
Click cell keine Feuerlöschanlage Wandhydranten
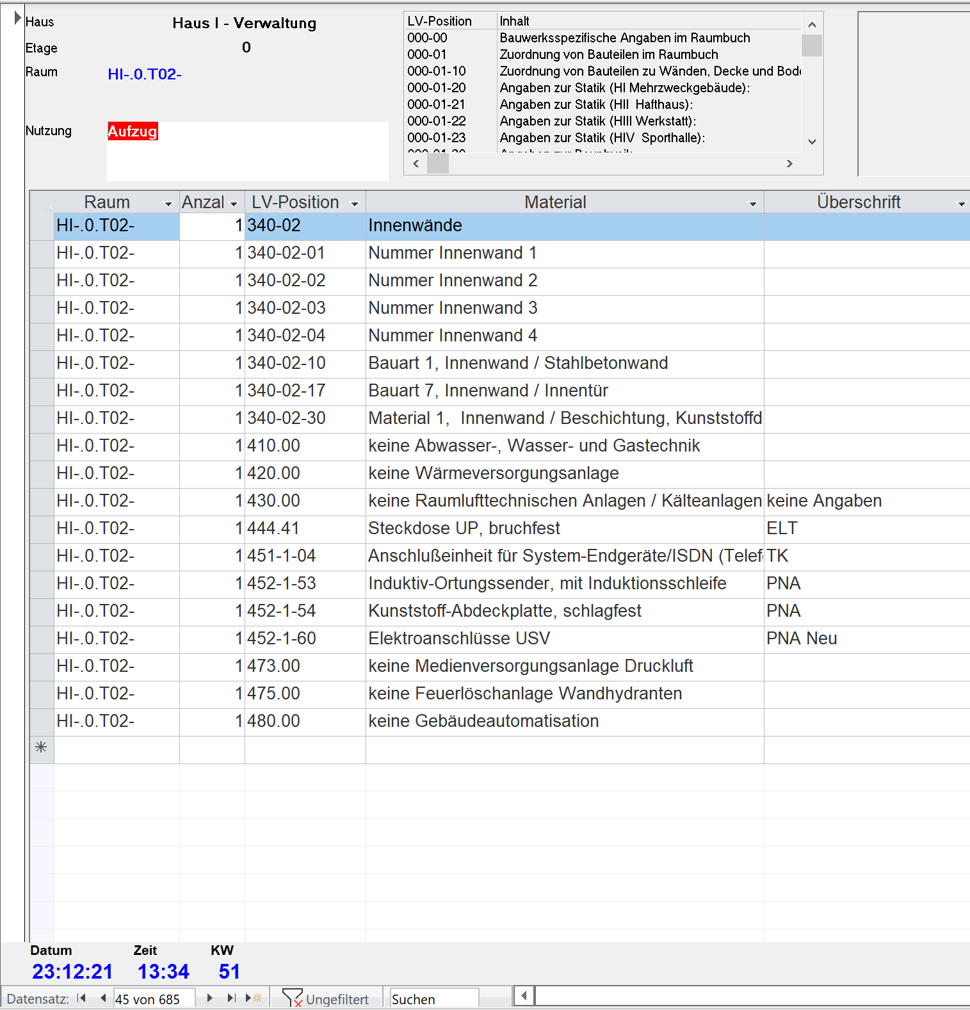click(x=565, y=694)
